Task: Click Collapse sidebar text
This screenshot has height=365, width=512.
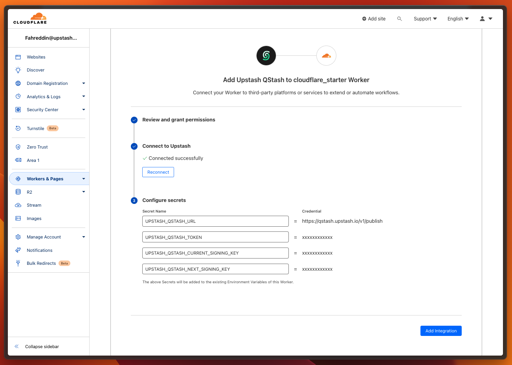Action: (x=42, y=347)
